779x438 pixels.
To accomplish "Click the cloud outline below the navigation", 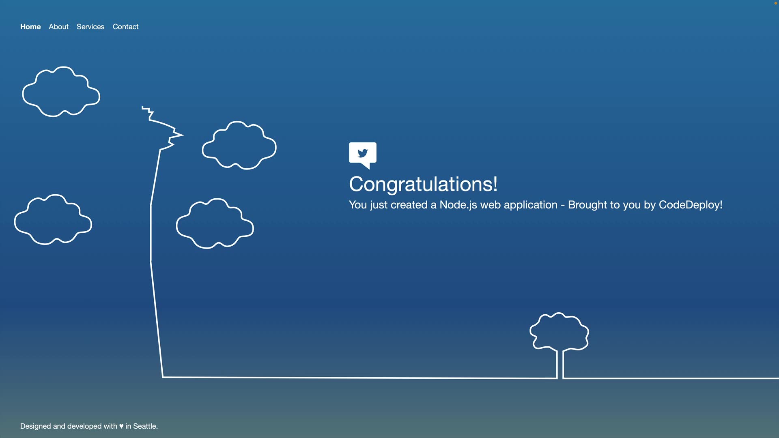I will (61, 92).
